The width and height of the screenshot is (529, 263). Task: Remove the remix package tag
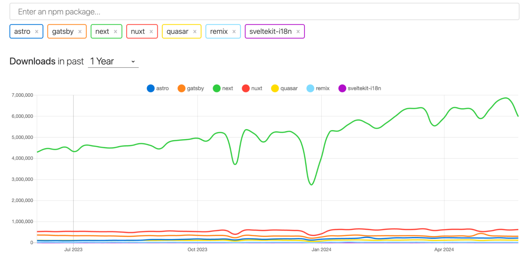(x=234, y=31)
